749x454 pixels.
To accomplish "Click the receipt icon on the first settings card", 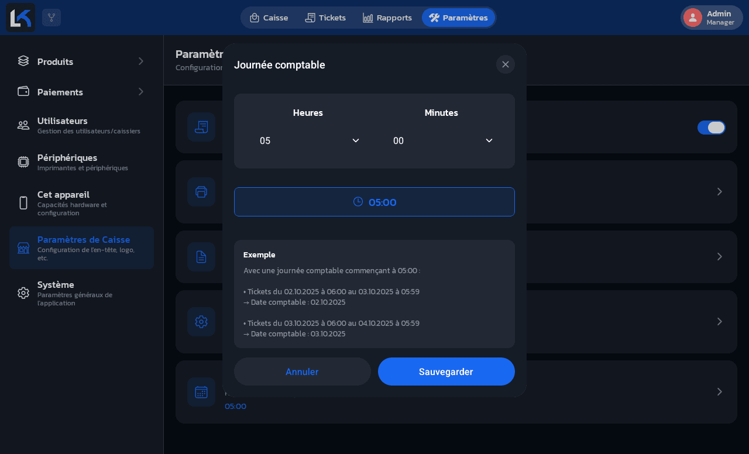I will click(x=201, y=127).
